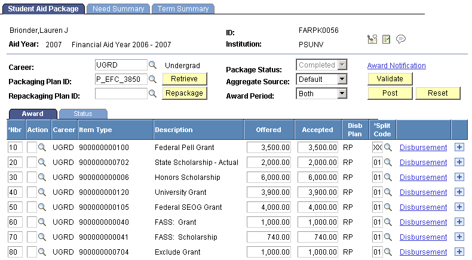Open Disbursement link for Federal Pell Grant
Screen dimensions: 472x260
(423, 147)
